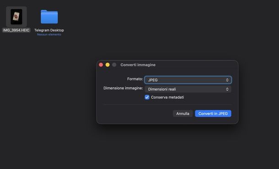Click the Conserva metadati label text

[167, 97]
